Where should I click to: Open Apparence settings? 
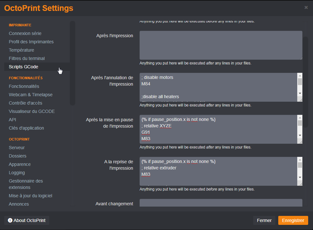[x=20, y=165]
